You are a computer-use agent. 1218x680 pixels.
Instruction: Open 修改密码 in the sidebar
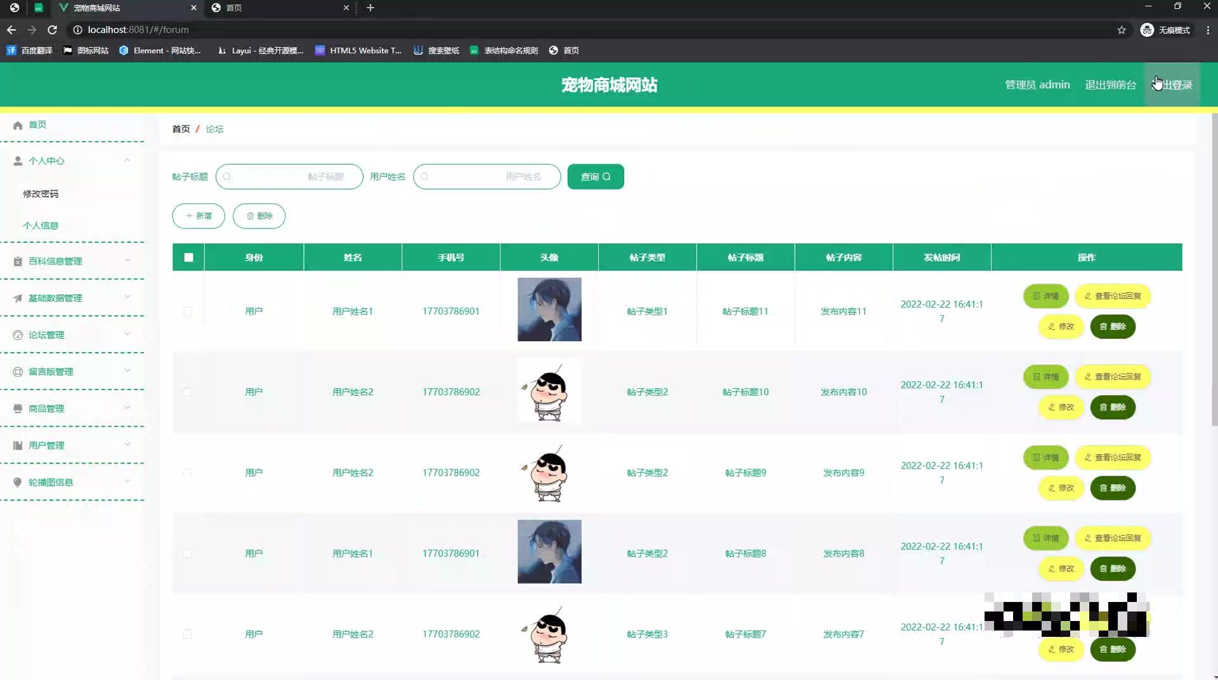[x=41, y=194]
